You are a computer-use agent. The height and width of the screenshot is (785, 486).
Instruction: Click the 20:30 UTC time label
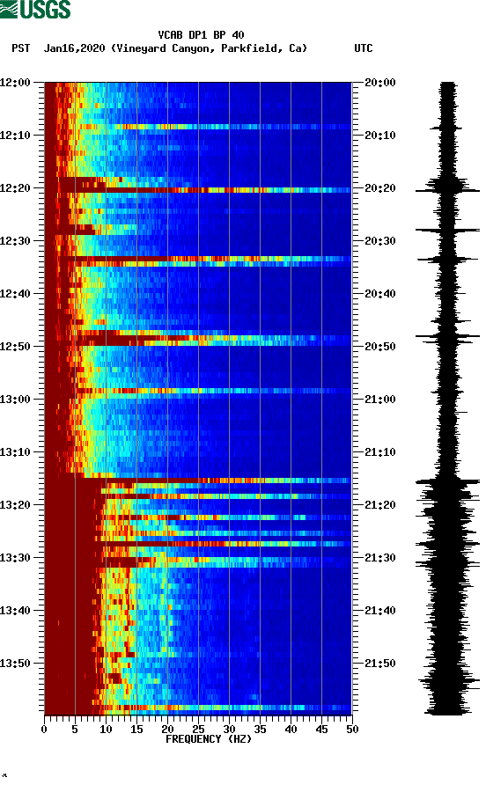[379, 241]
